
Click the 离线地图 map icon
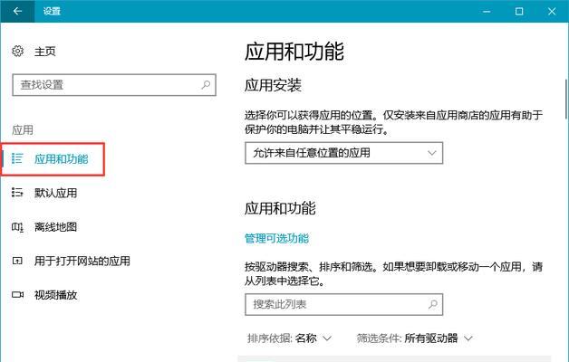click(x=17, y=227)
